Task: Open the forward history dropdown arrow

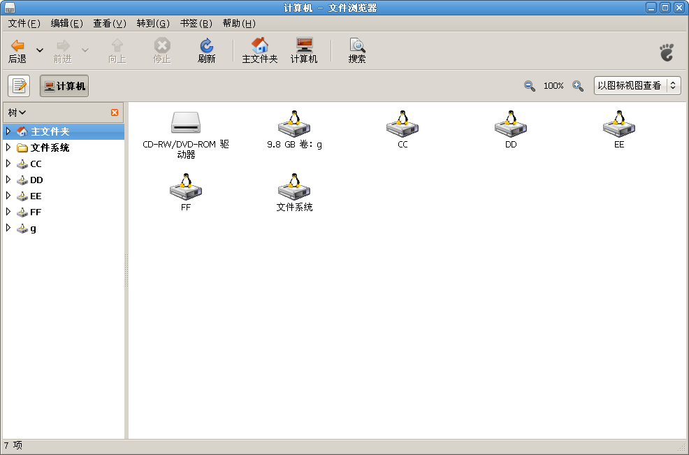Action: tap(85, 50)
